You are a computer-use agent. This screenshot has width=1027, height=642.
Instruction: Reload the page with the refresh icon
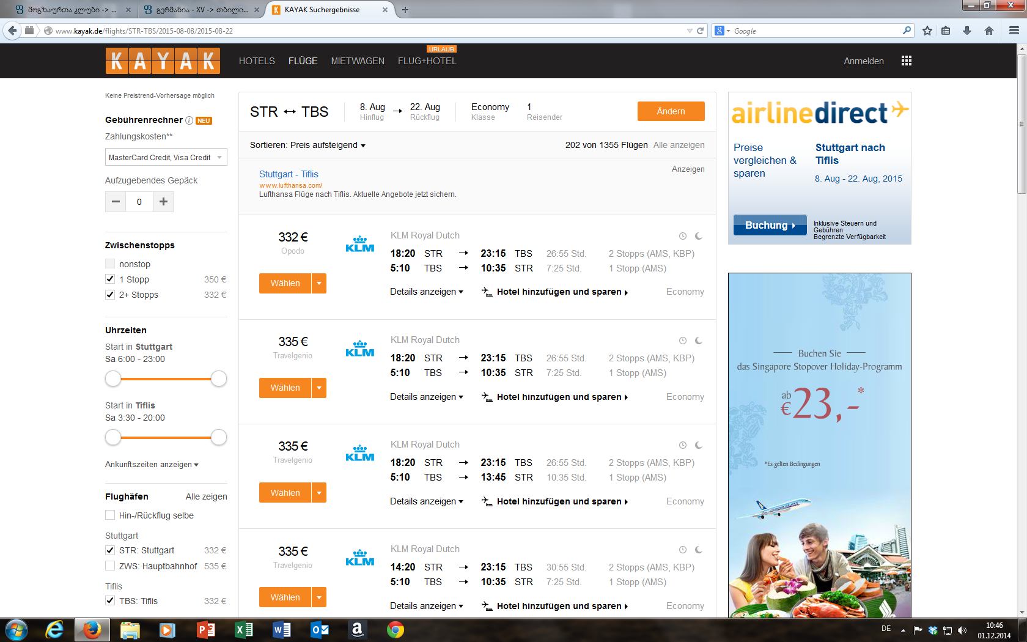(x=701, y=31)
